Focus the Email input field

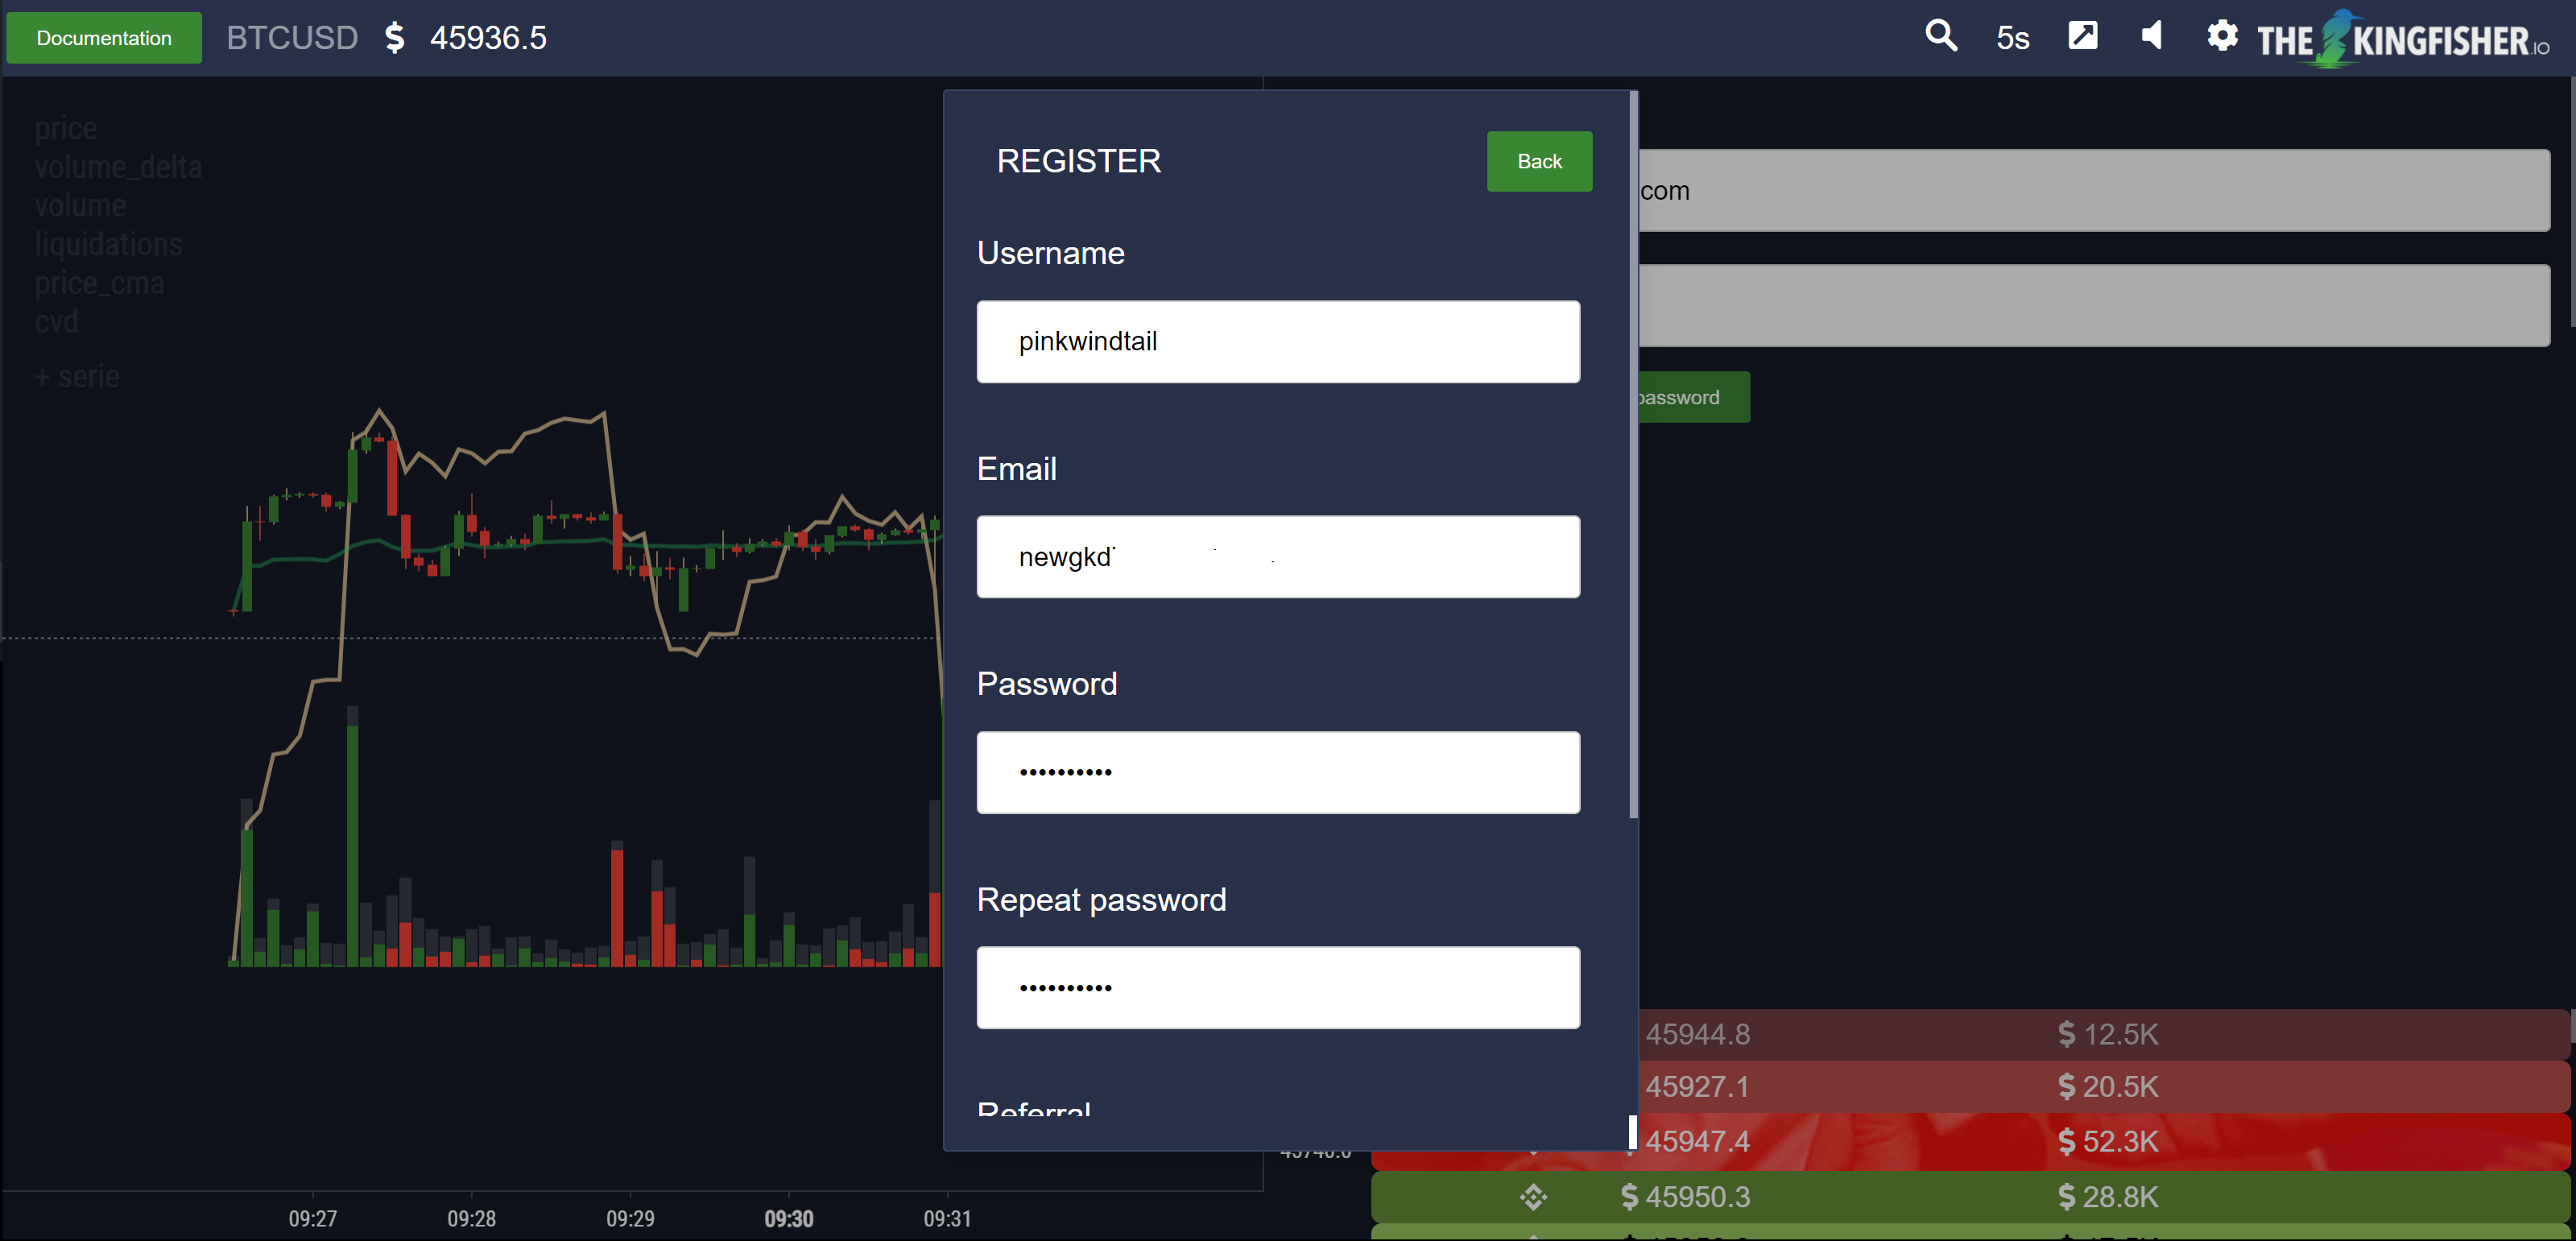click(1277, 557)
